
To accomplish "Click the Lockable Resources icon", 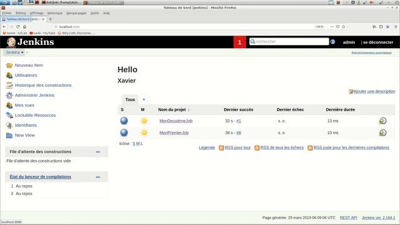I will tap(9, 115).
